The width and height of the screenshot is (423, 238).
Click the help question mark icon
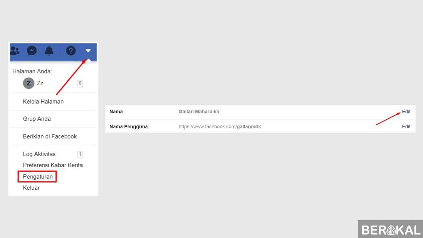[71, 51]
